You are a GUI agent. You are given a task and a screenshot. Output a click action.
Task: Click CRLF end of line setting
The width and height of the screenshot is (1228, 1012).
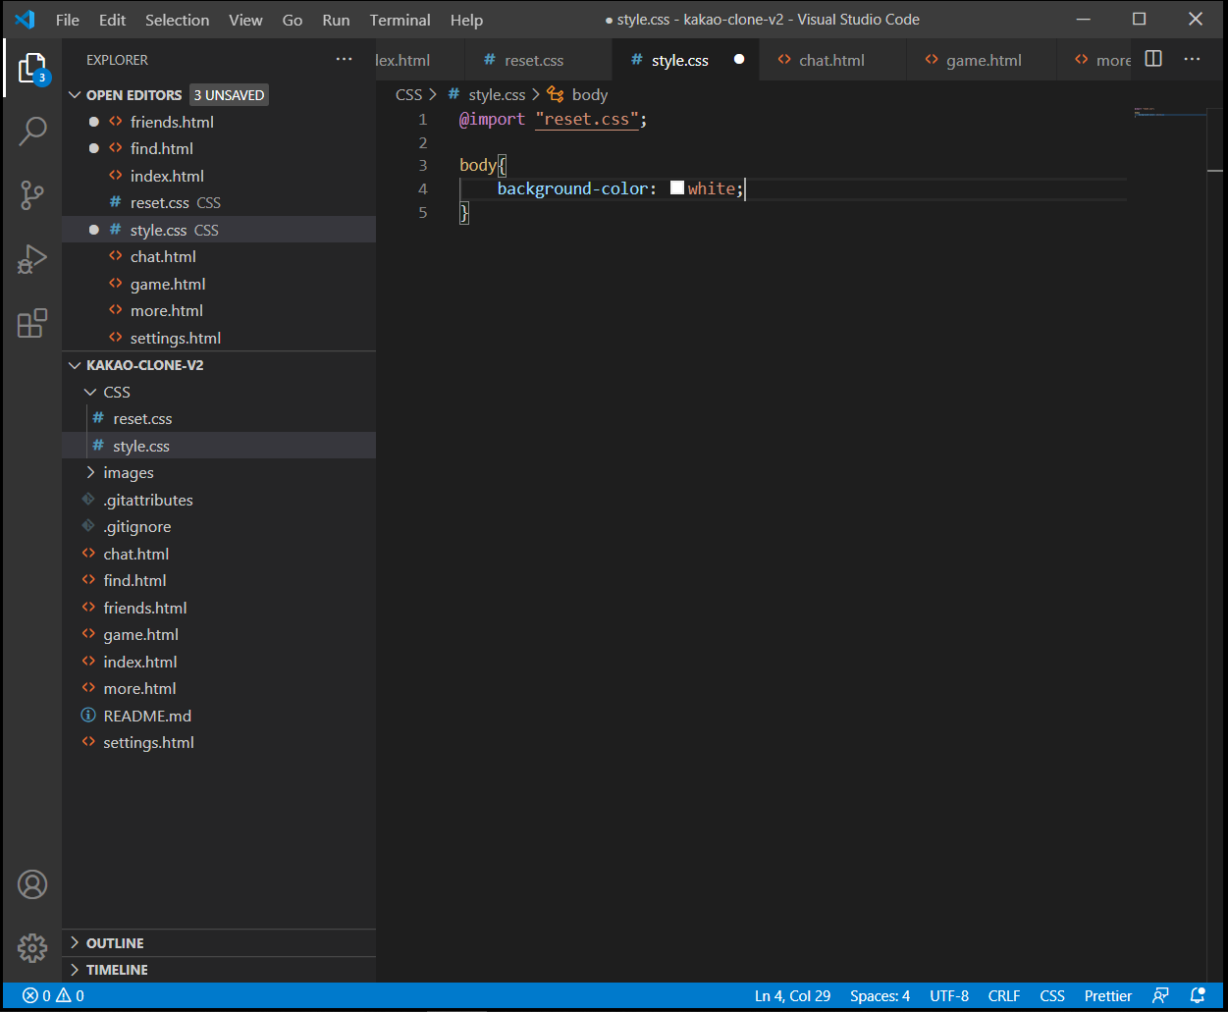pos(1004,995)
